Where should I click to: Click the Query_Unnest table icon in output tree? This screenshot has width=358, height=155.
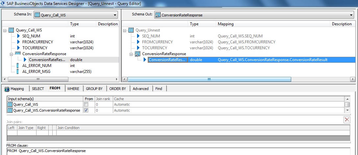pyautogui.click(x=131, y=30)
